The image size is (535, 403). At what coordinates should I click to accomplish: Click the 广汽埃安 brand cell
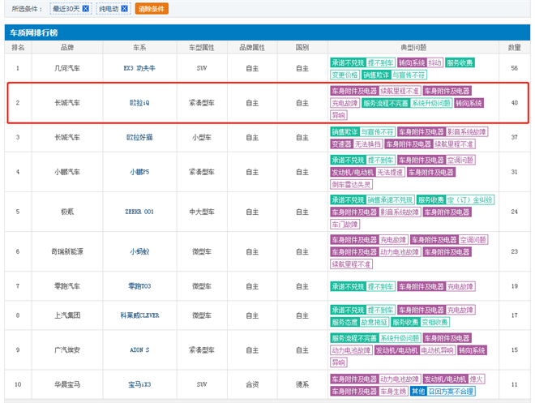[67, 350]
